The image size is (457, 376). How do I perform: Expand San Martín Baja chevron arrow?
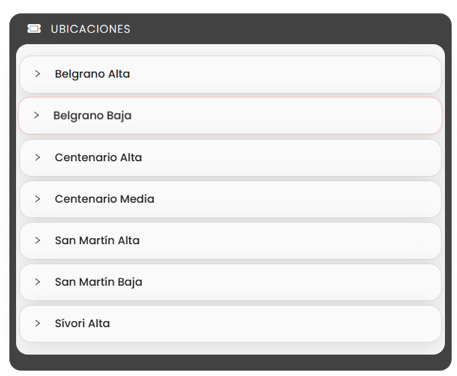pyautogui.click(x=37, y=282)
